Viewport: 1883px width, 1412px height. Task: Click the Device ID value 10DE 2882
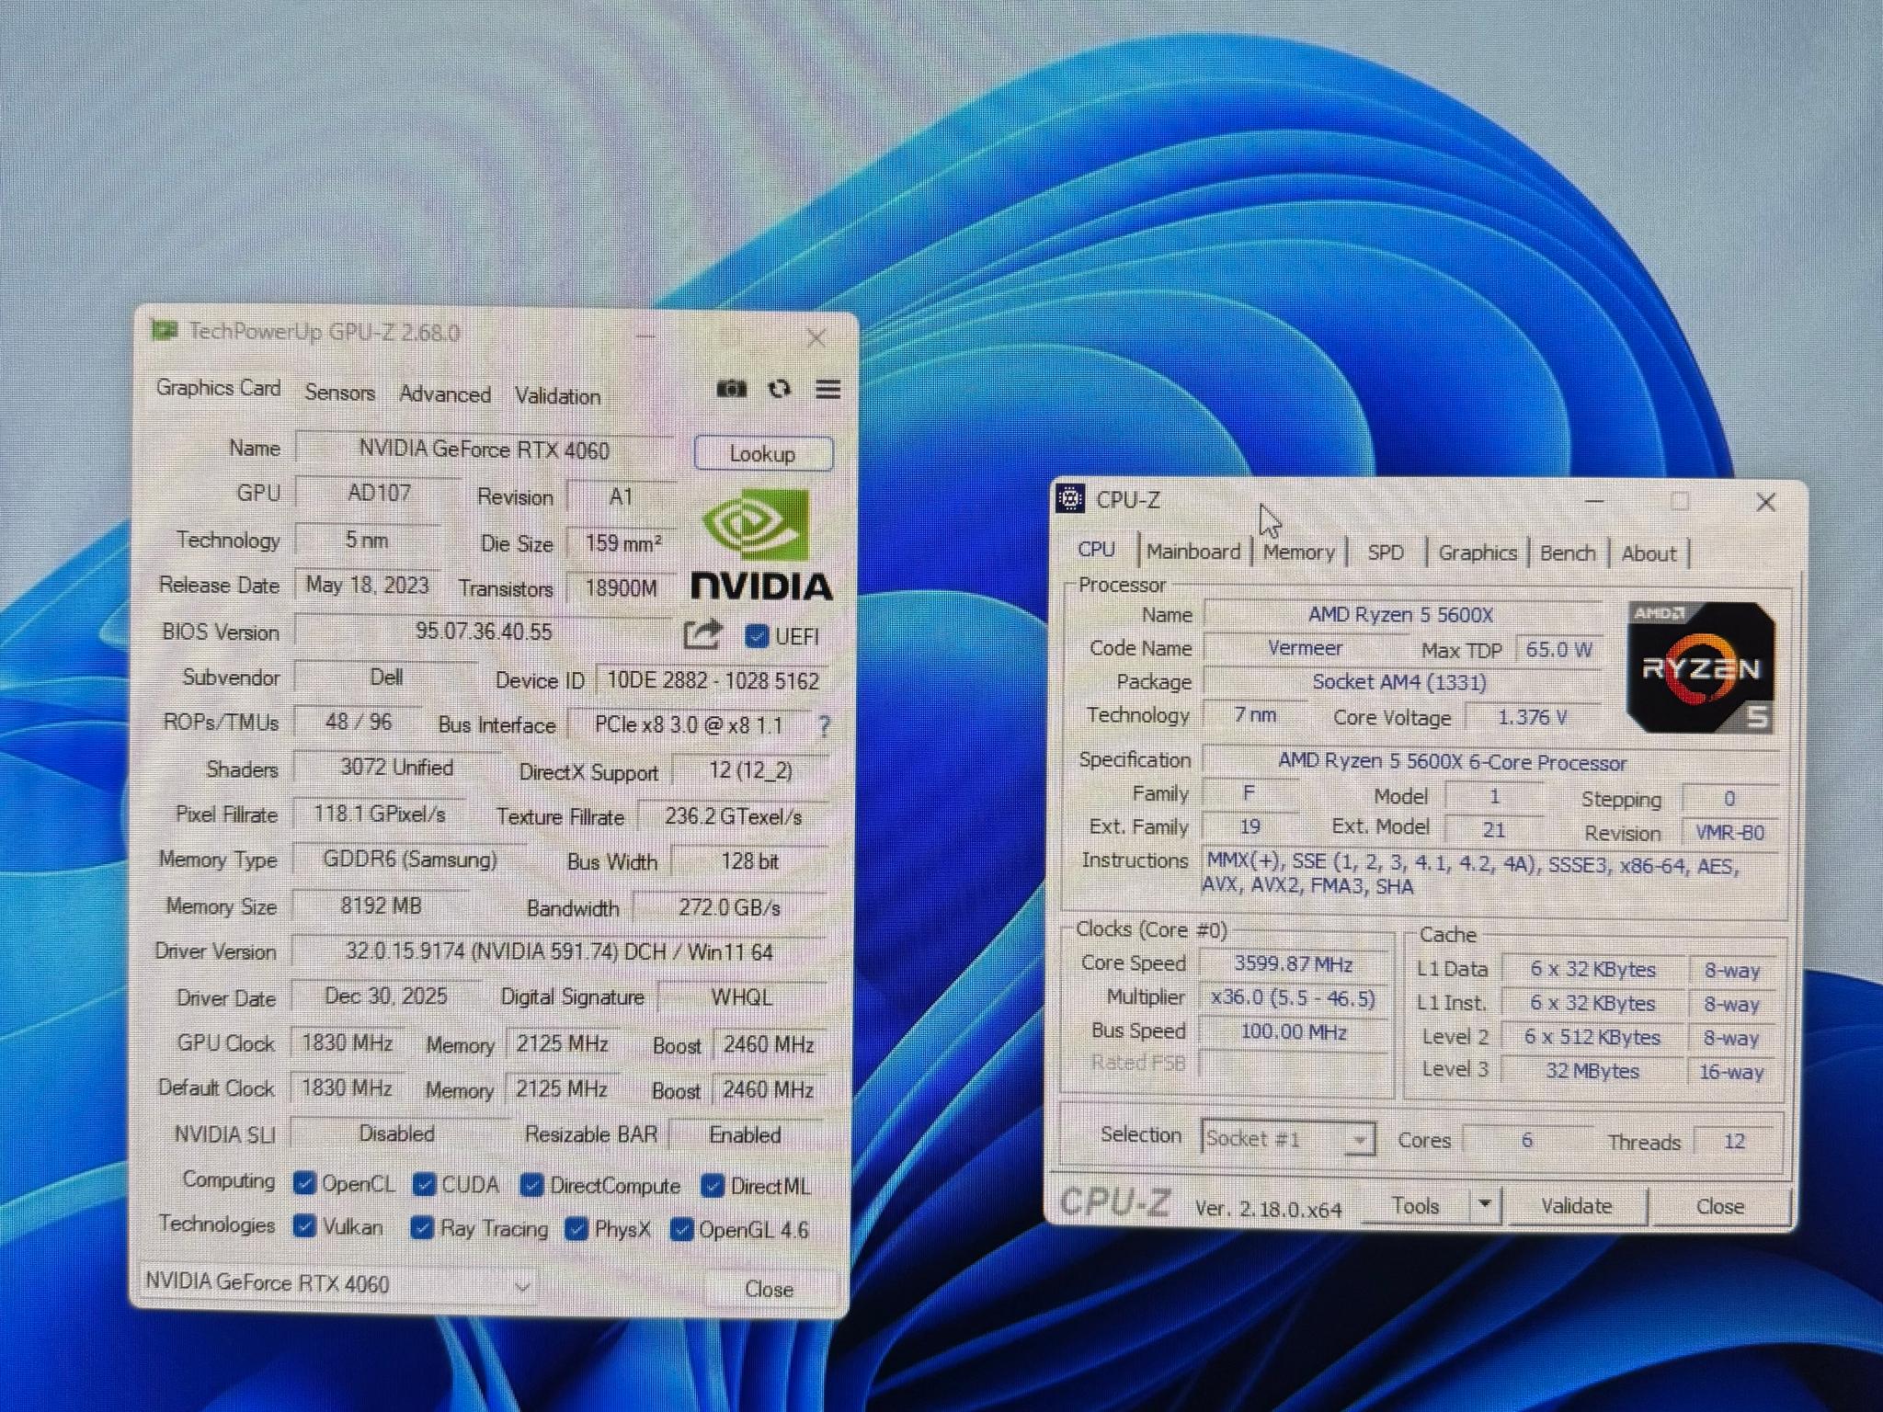pyautogui.click(x=713, y=680)
